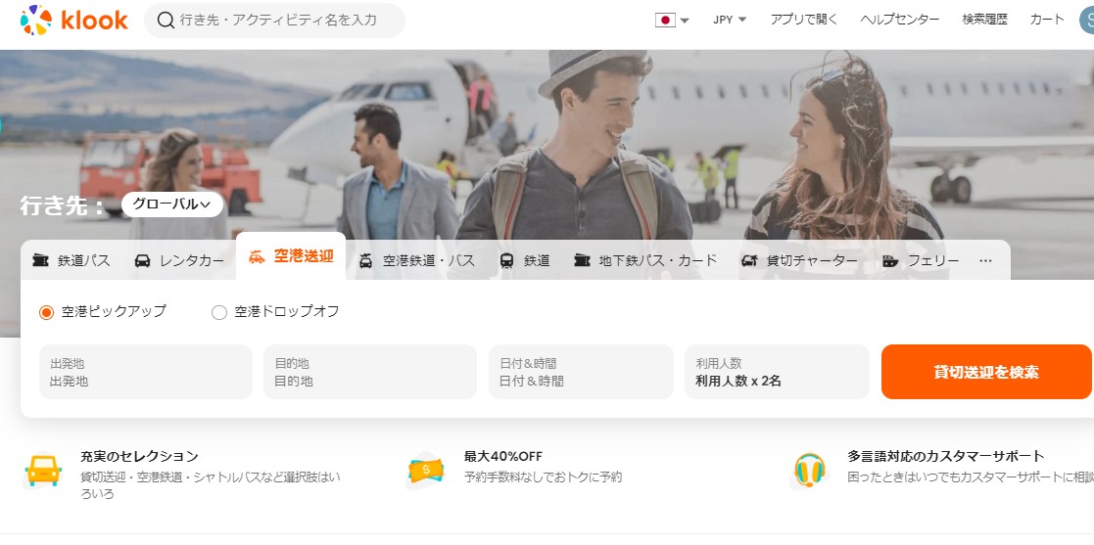
Task: Open the グローバル destination dropdown
Action: click(172, 204)
